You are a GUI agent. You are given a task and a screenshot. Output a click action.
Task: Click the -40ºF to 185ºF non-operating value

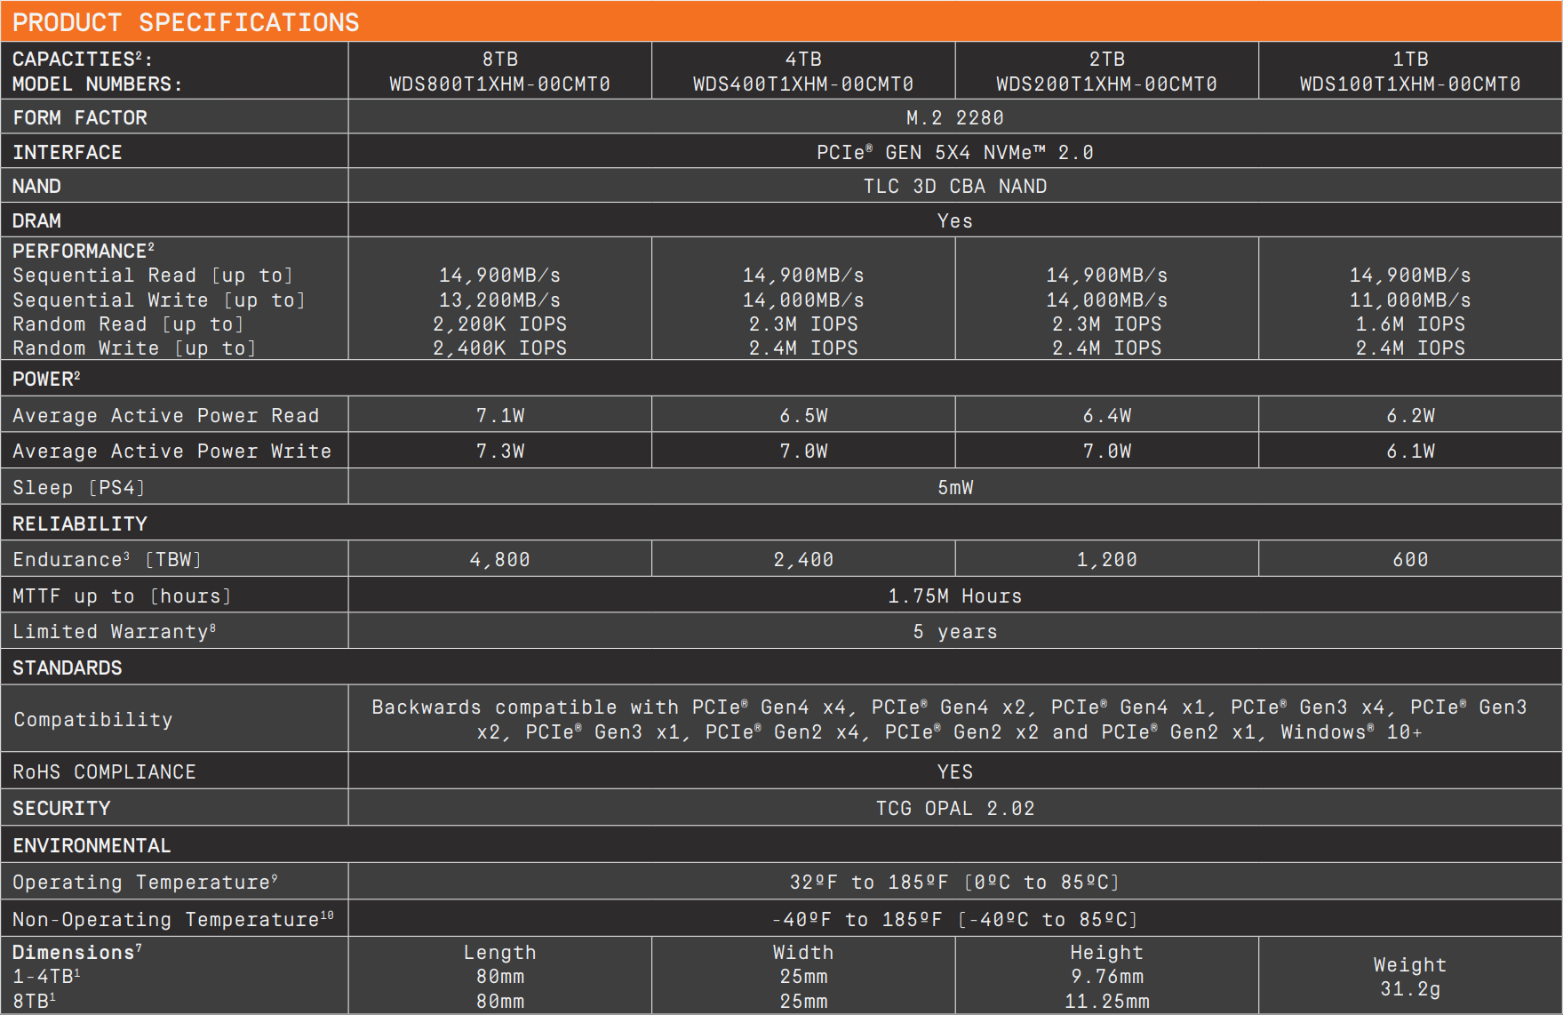coord(955,919)
